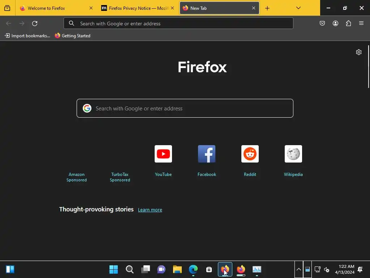The height and width of the screenshot is (278, 370).
Task: Switch to Welcome to Firefox tab
Action: click(x=56, y=8)
